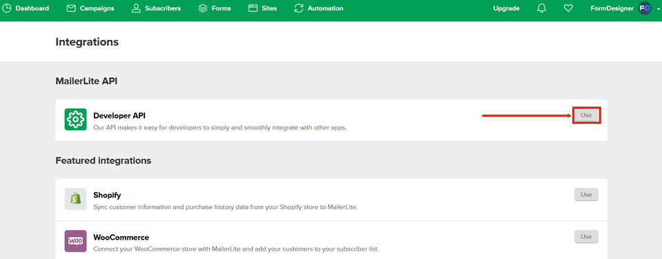Click the Featured integrations heading

pos(104,160)
